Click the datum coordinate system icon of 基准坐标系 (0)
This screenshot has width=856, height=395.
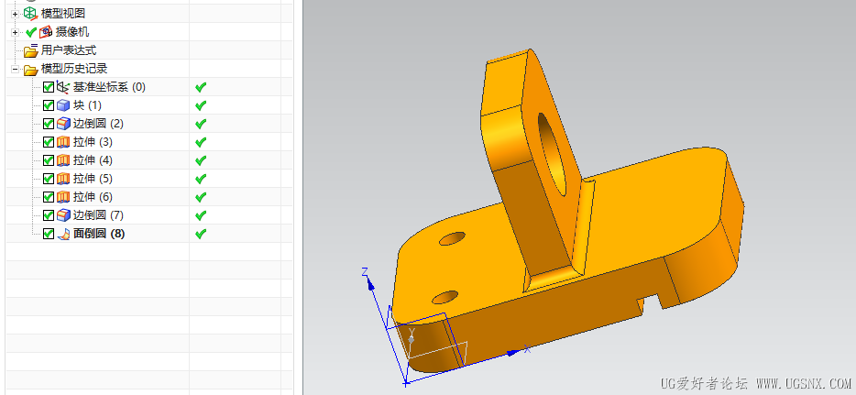click(63, 87)
